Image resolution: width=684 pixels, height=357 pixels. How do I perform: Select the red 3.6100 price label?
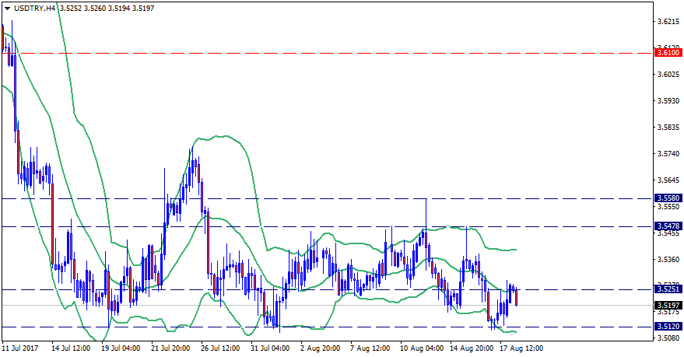(x=668, y=53)
